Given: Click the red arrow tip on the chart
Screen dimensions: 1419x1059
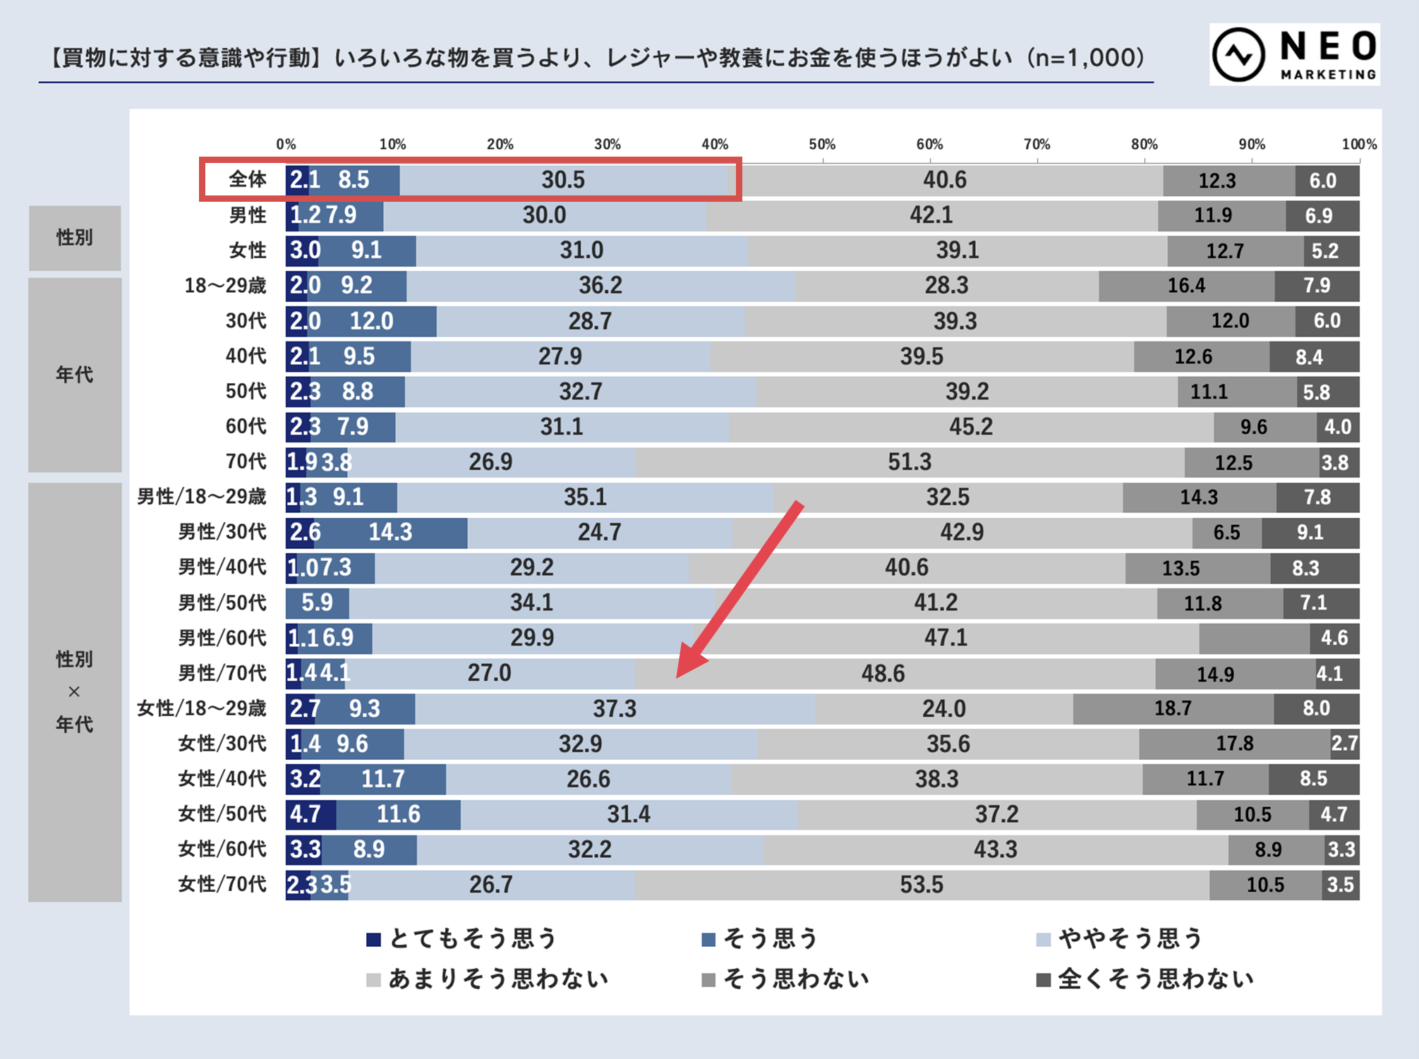Looking at the screenshot, I should [680, 674].
